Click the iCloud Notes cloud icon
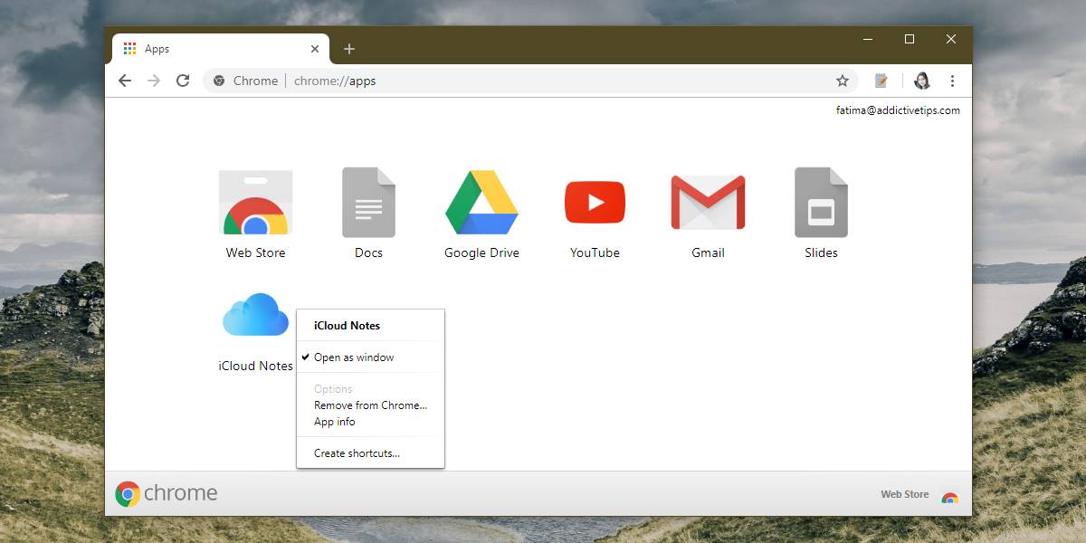 click(255, 315)
